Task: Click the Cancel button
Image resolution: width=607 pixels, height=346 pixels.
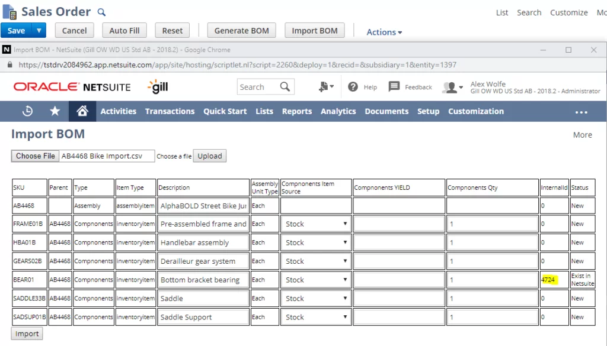Action: (x=74, y=31)
